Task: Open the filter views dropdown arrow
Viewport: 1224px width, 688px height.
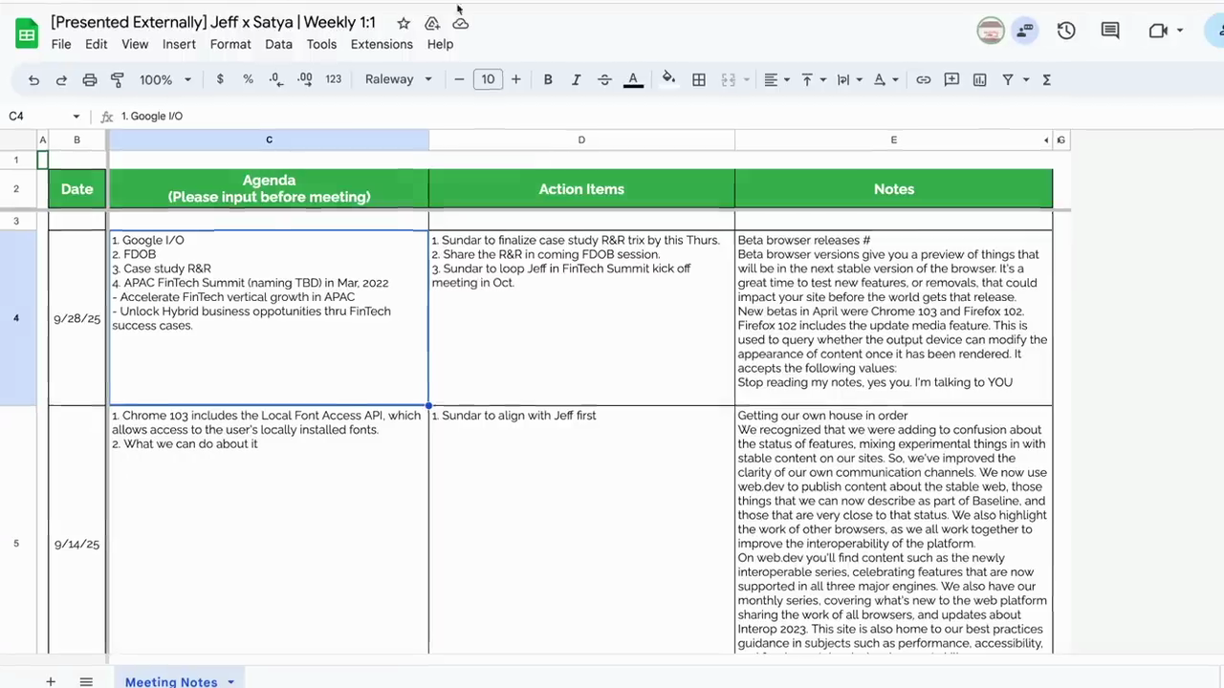Action: [x=1026, y=79]
